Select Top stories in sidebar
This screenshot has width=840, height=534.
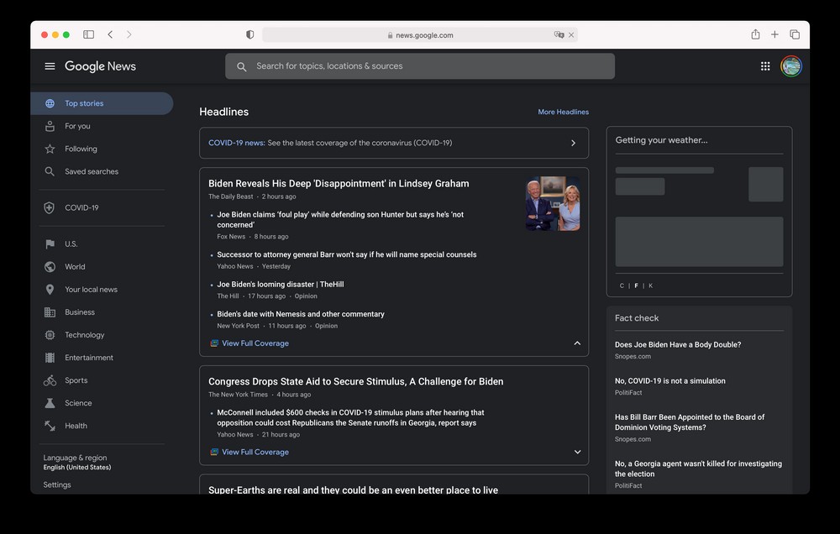point(102,103)
